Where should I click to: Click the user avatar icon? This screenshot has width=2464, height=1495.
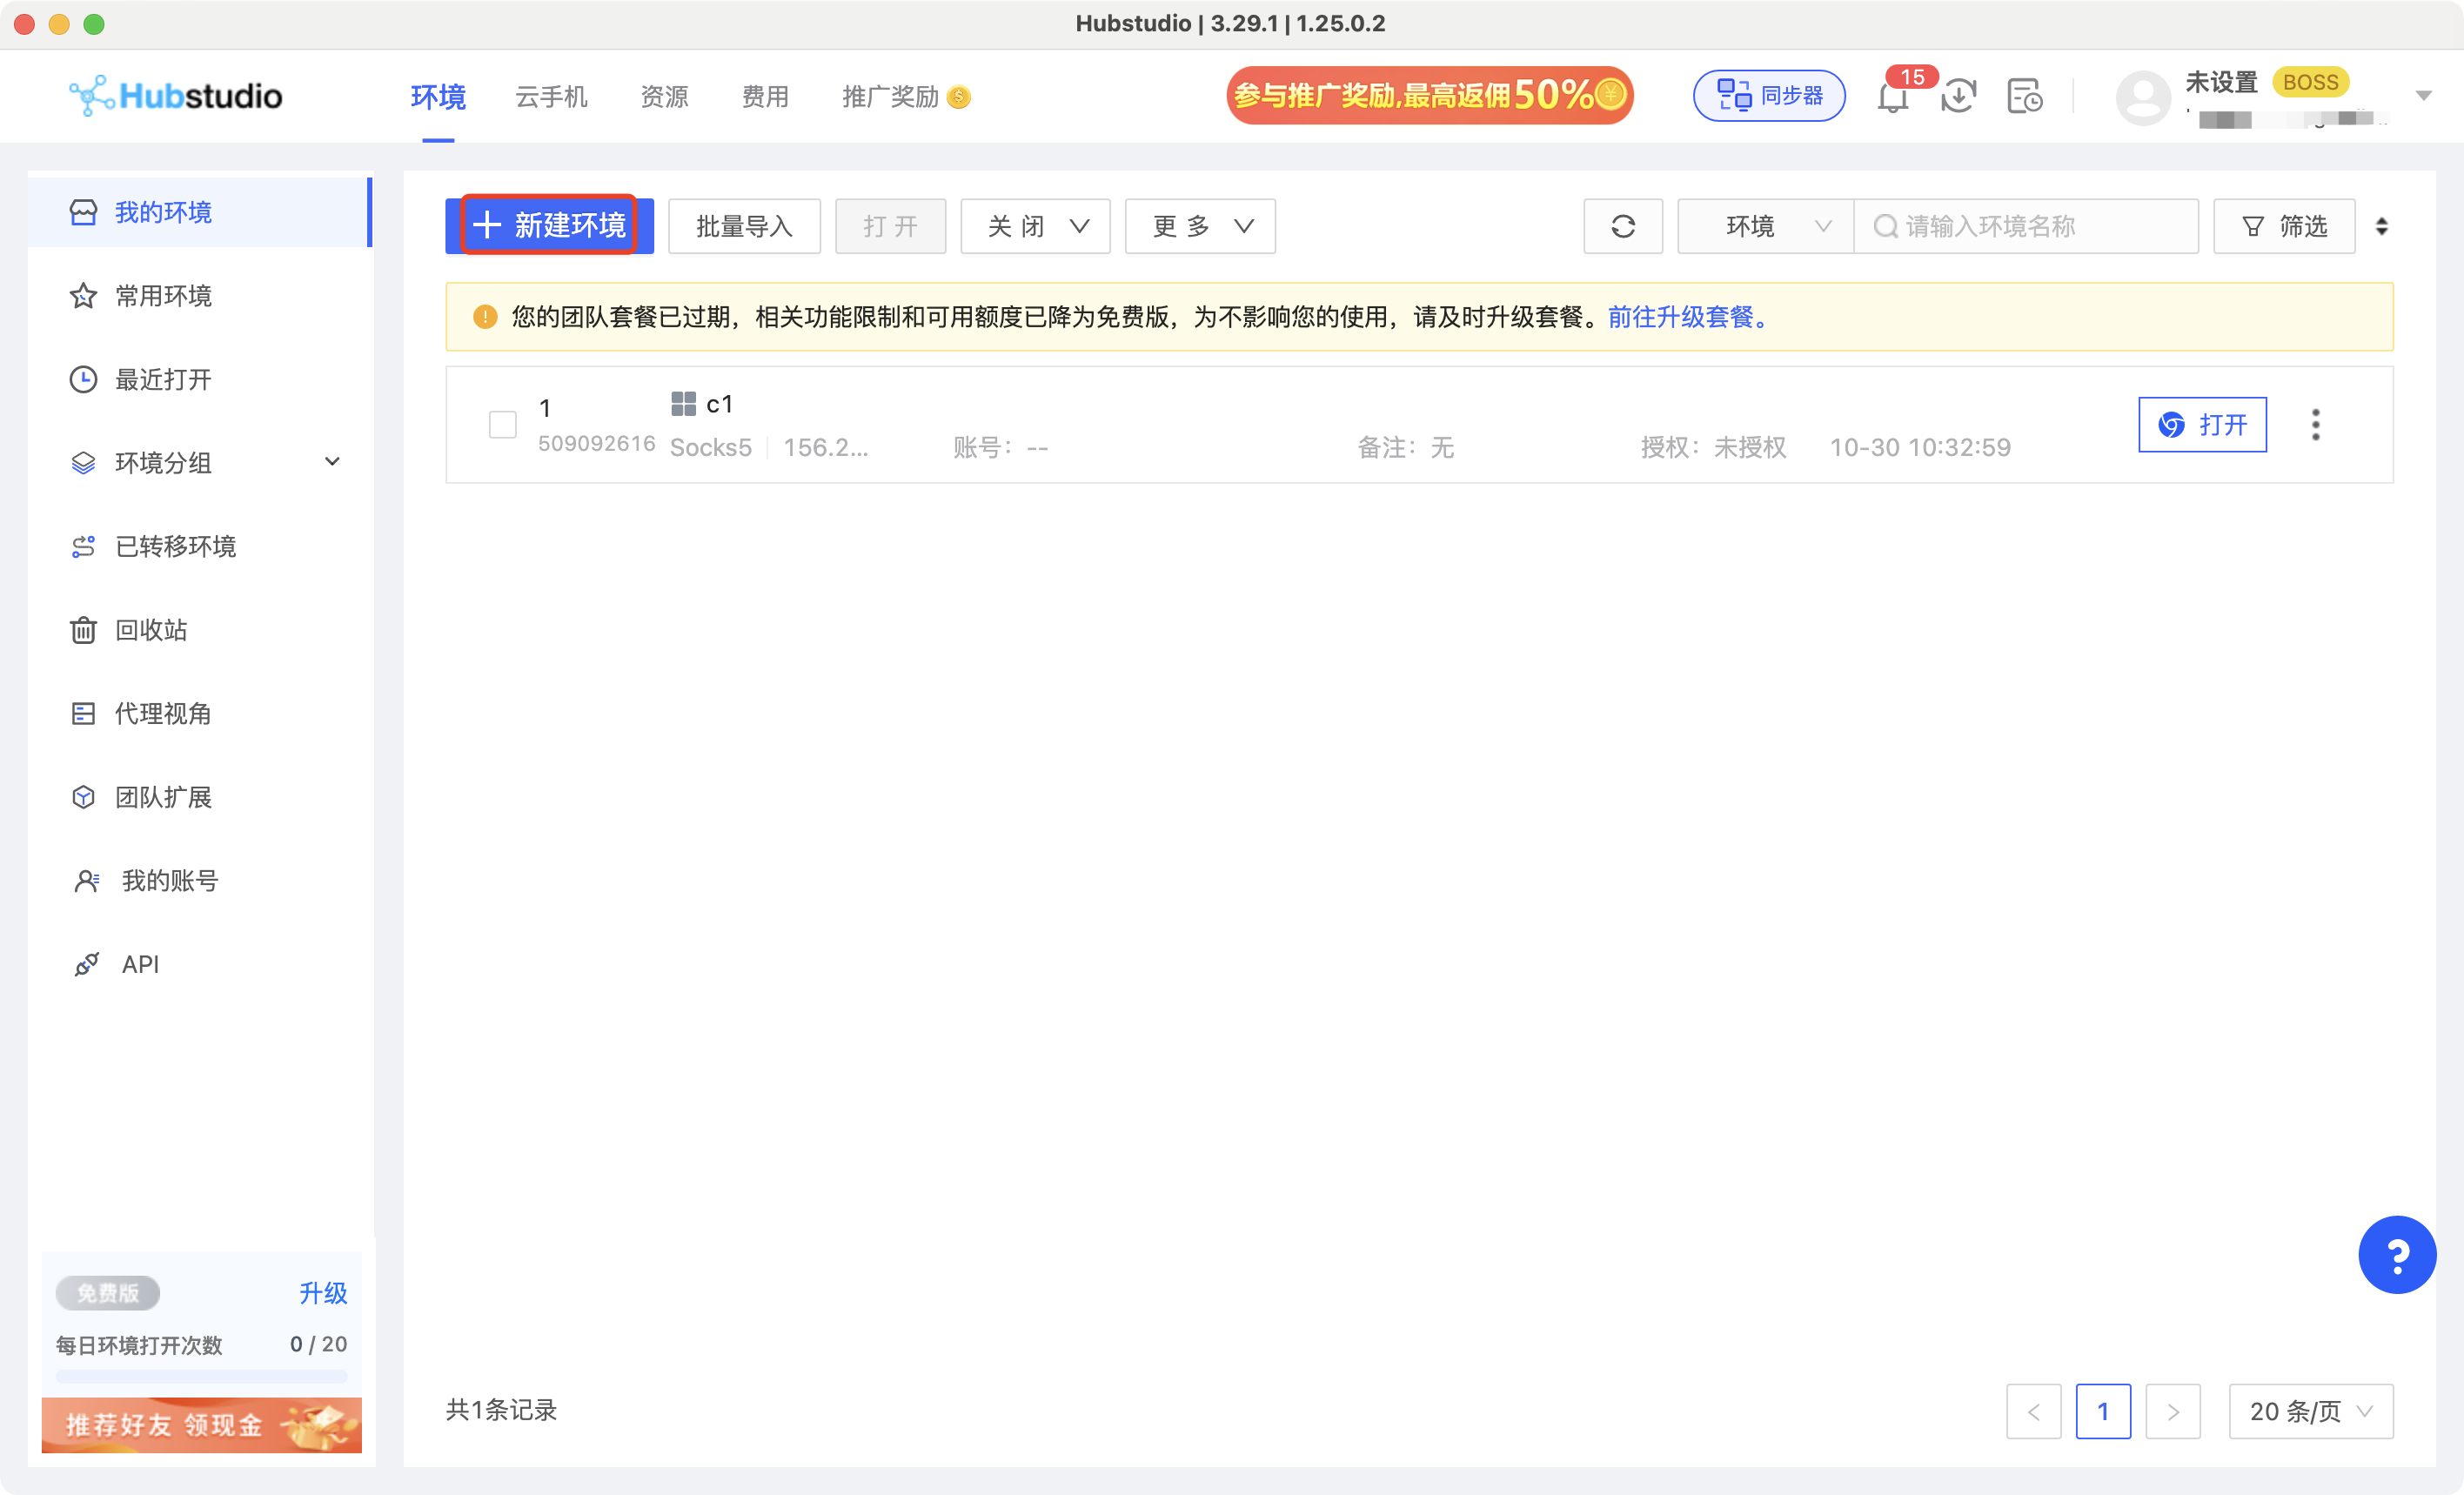point(2143,97)
